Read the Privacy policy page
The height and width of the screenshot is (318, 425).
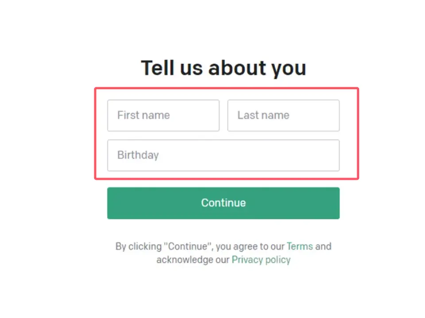261,260
